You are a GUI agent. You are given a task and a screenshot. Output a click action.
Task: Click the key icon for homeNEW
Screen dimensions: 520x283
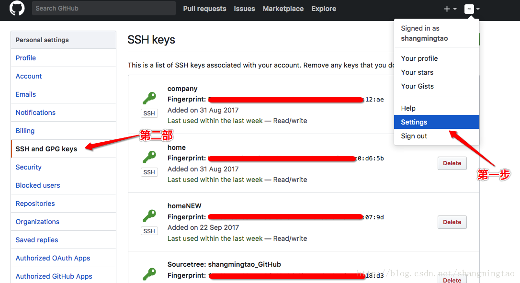click(149, 215)
